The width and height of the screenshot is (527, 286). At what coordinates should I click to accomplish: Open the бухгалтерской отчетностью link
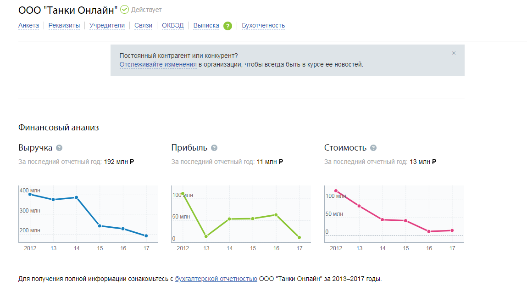pyautogui.click(x=216, y=279)
